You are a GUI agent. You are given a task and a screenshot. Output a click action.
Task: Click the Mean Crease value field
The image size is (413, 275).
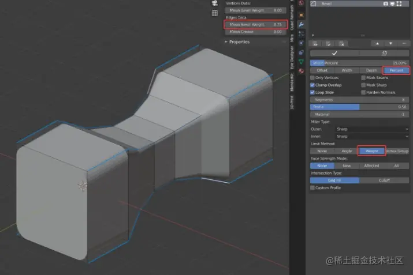click(255, 32)
